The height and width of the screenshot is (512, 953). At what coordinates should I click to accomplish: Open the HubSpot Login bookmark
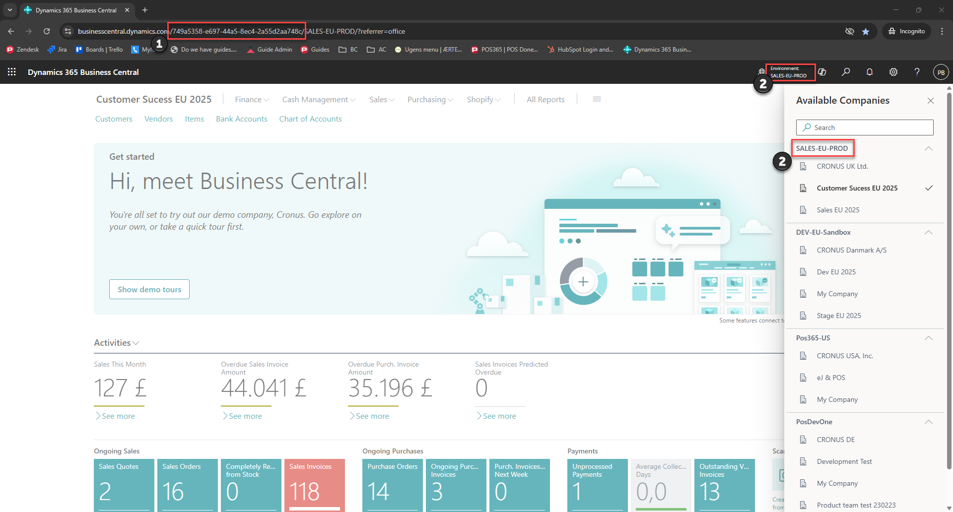pyautogui.click(x=580, y=50)
